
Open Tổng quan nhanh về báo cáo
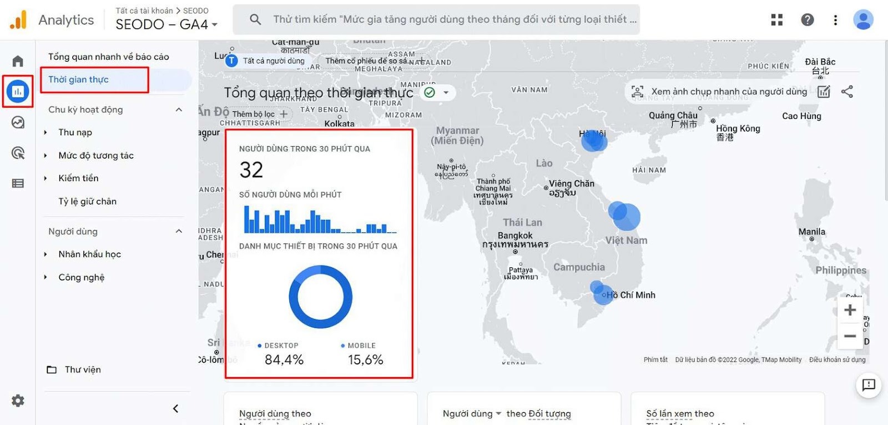(x=108, y=57)
